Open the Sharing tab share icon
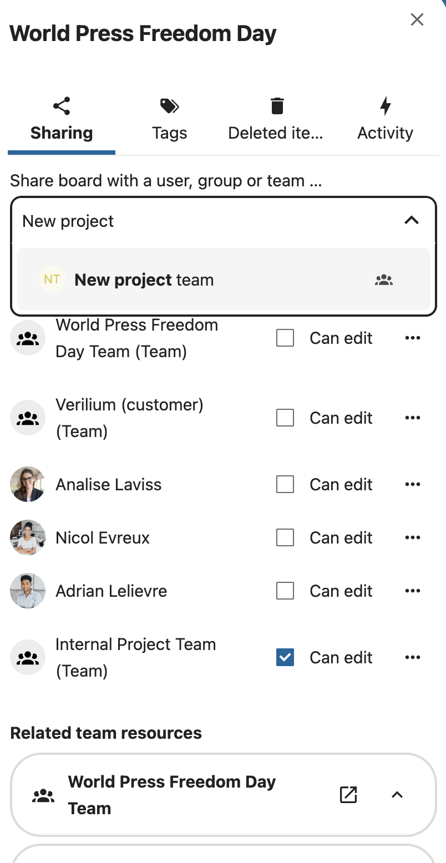Screen dimensions: 446x863 pos(61,106)
